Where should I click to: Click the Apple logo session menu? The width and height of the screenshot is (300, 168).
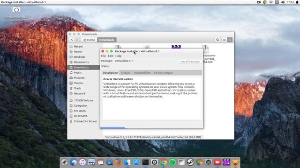pyautogui.click(x=297, y=2)
